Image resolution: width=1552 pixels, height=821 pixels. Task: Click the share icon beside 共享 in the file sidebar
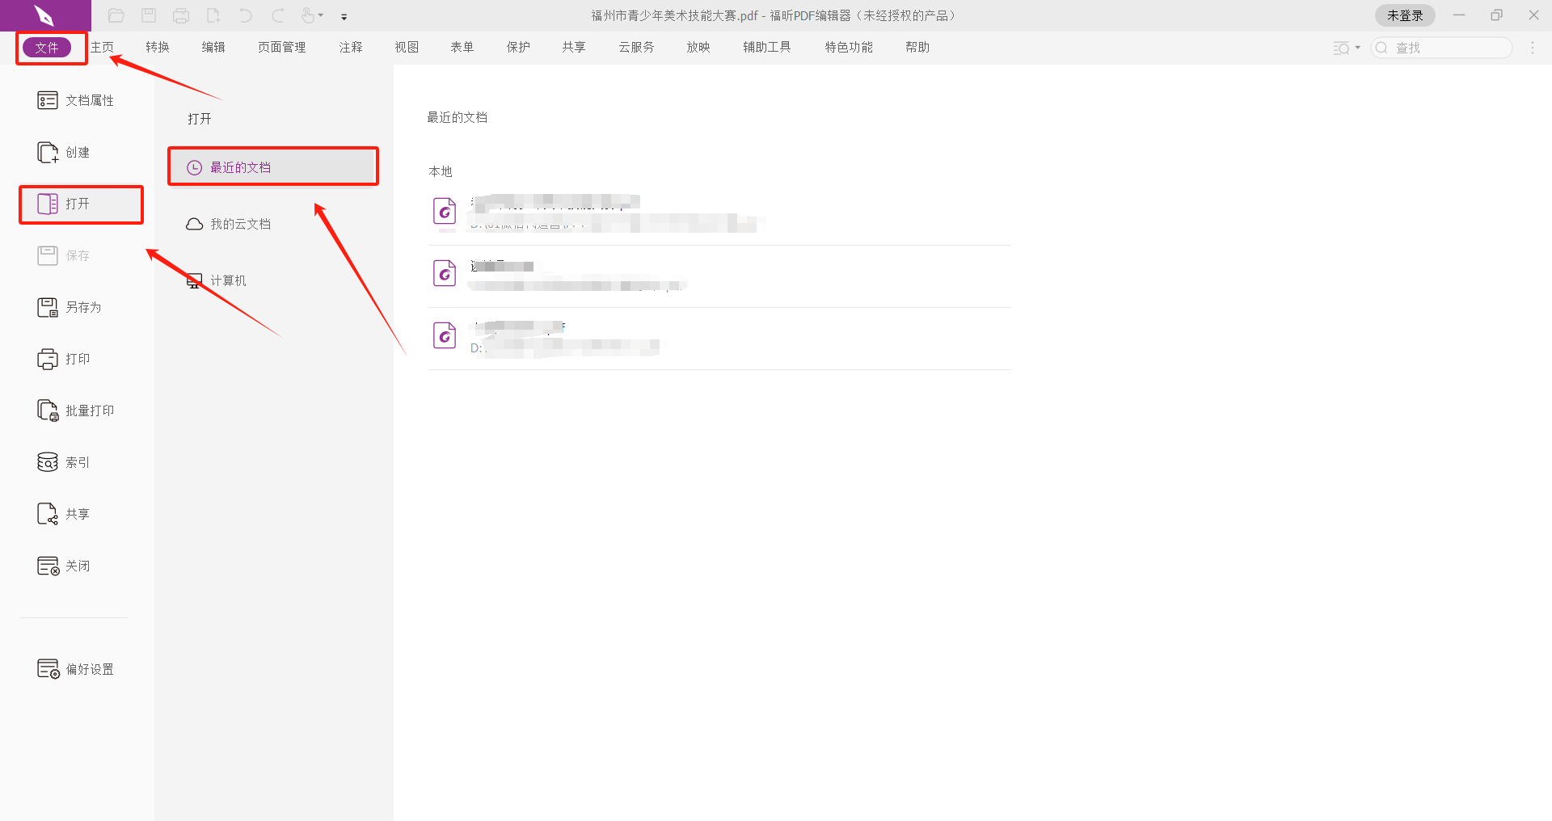coord(48,514)
